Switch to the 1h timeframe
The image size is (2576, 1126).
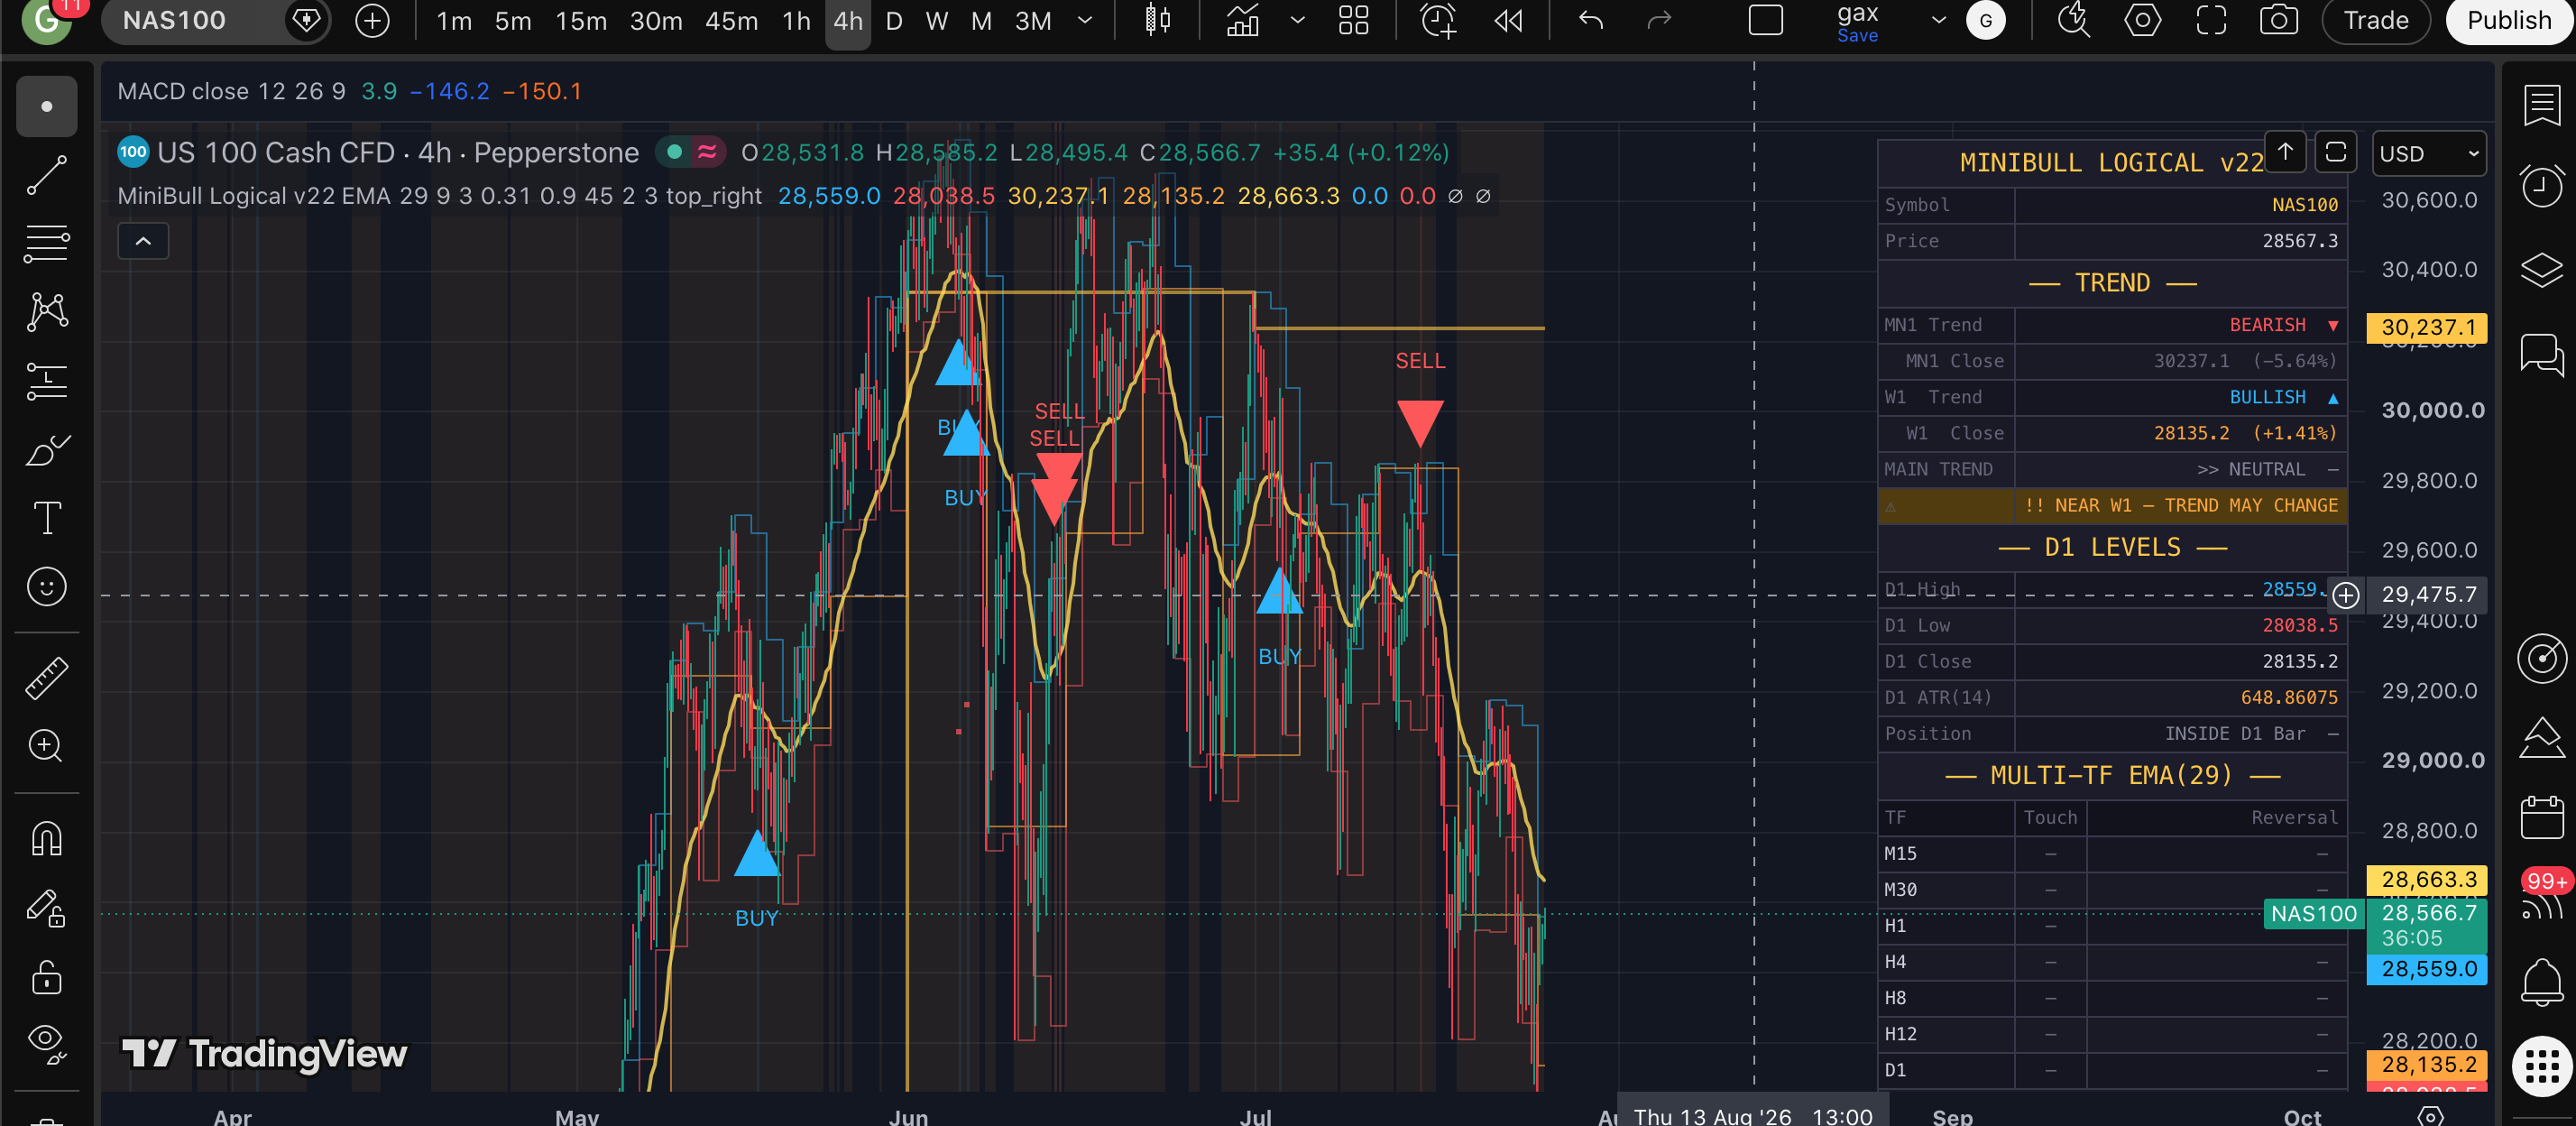(796, 21)
